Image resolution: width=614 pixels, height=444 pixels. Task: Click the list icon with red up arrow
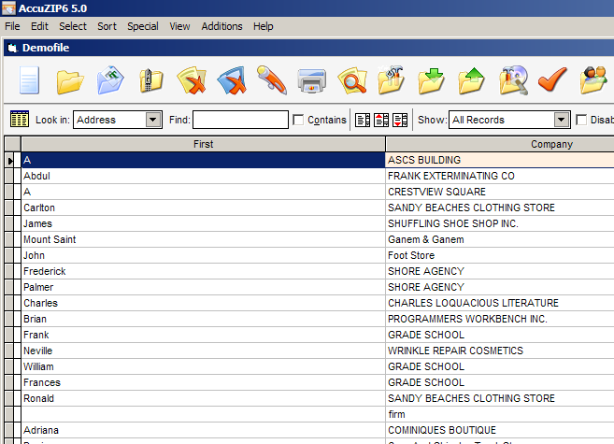click(x=381, y=120)
